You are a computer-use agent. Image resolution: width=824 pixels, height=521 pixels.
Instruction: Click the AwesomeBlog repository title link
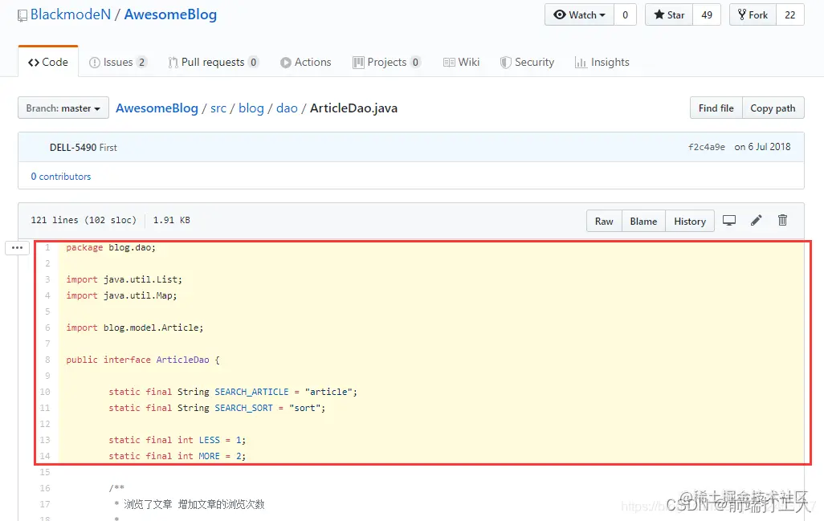[170, 14]
